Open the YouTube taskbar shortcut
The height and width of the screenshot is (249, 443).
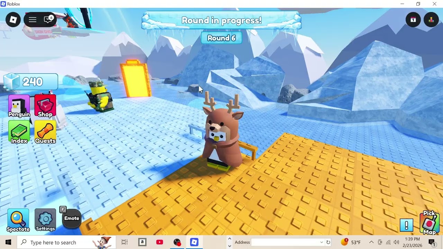[160, 242]
